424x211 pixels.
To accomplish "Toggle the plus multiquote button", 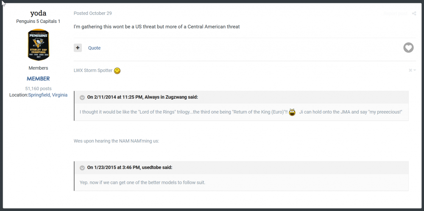I will [78, 48].
